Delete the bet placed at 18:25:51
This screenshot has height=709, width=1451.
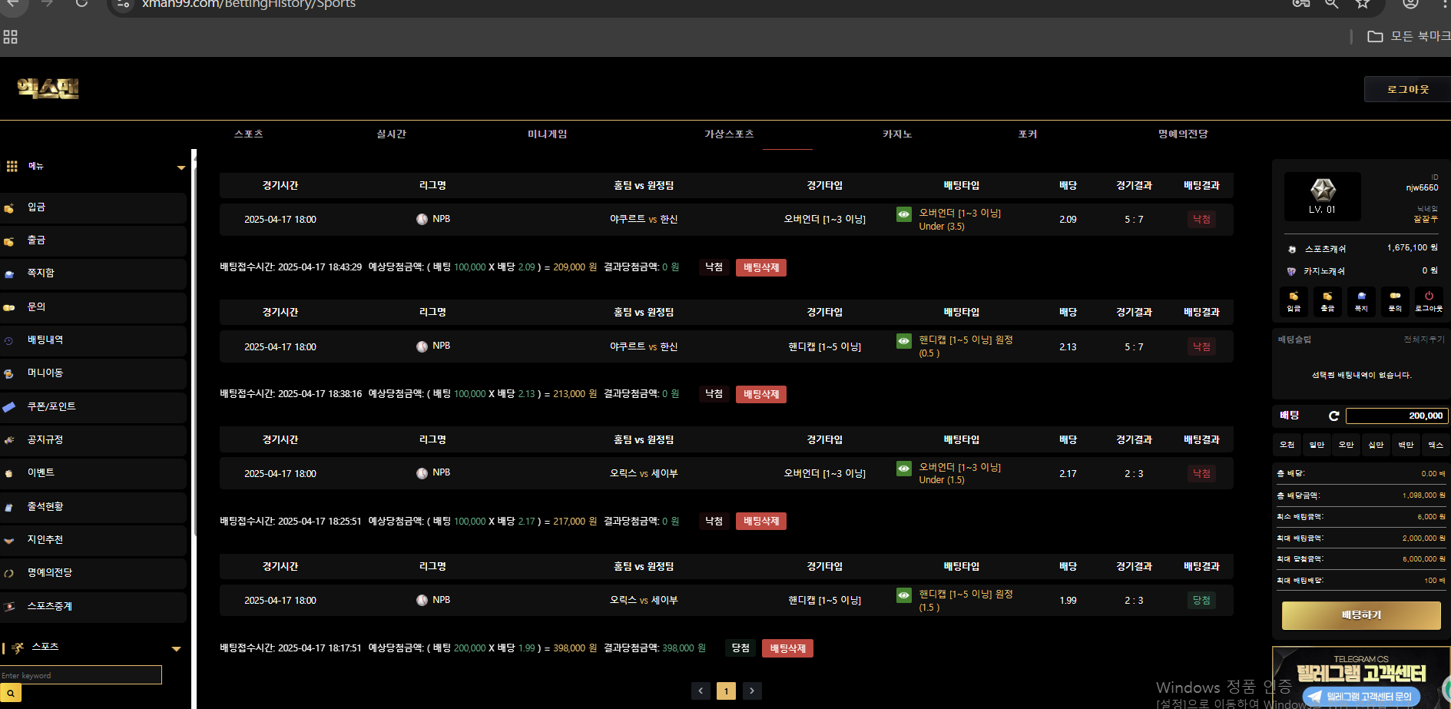click(760, 521)
